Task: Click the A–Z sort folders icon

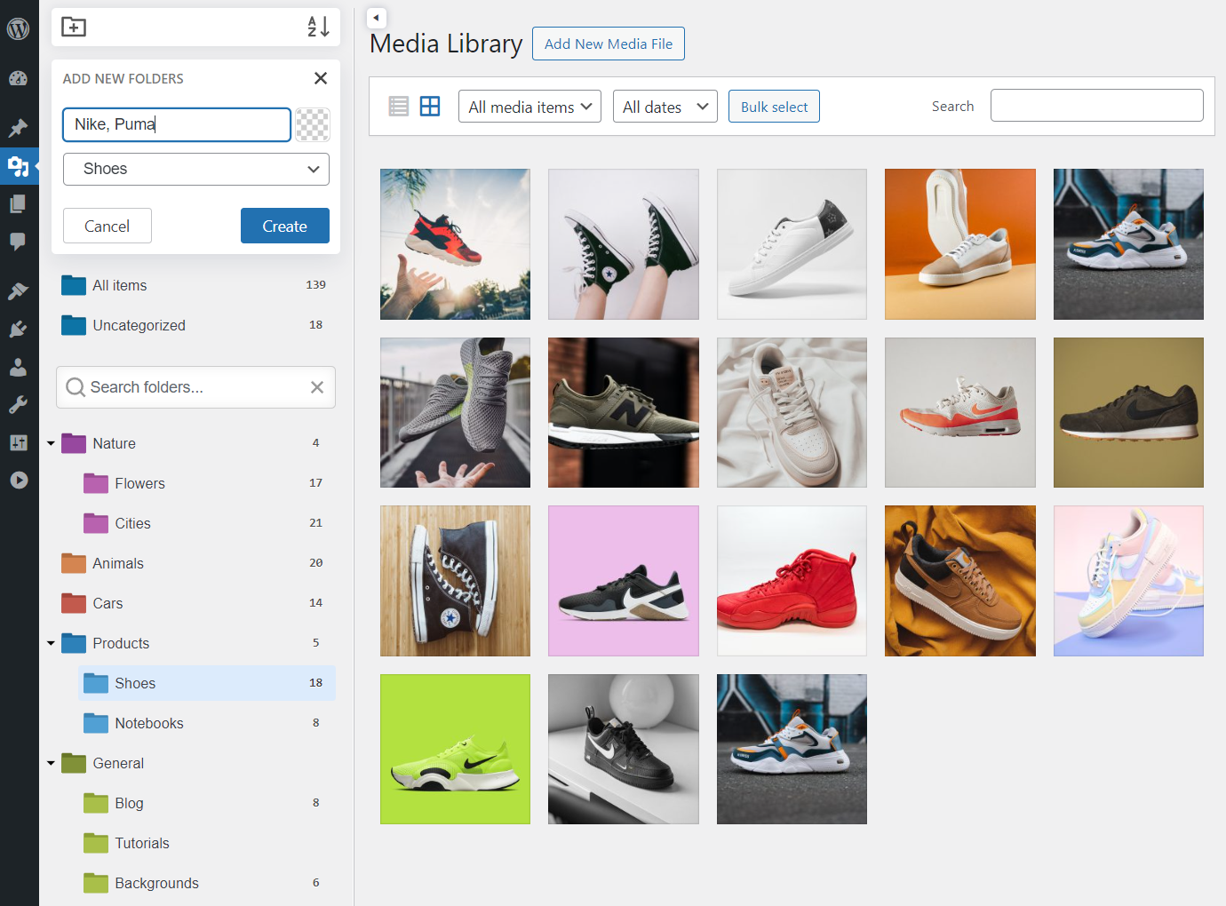Action: [319, 27]
